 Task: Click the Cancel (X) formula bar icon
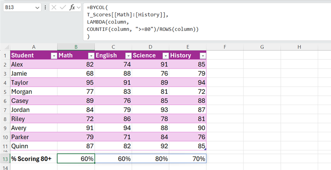(x=54, y=8)
